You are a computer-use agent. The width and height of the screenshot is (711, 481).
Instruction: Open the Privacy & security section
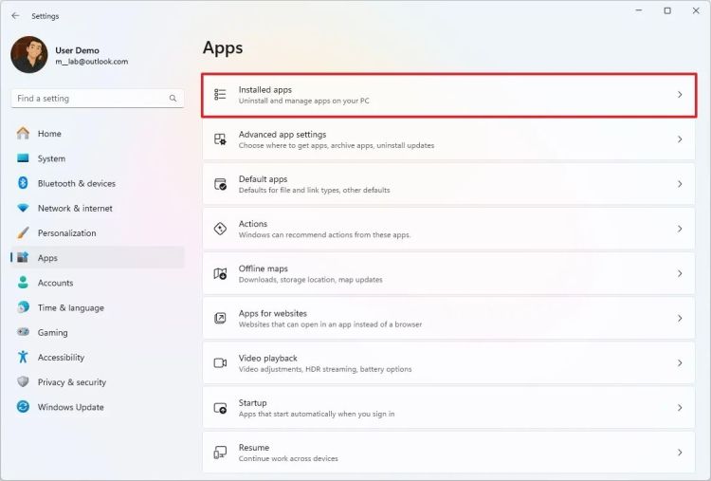pyautogui.click(x=71, y=382)
